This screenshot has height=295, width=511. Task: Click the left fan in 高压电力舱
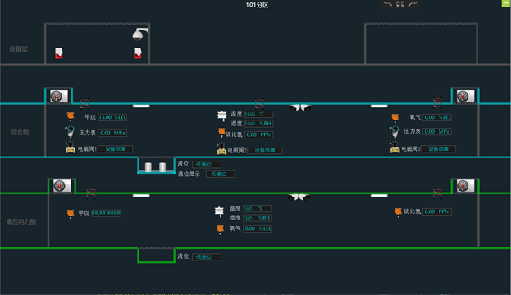[x=62, y=185]
